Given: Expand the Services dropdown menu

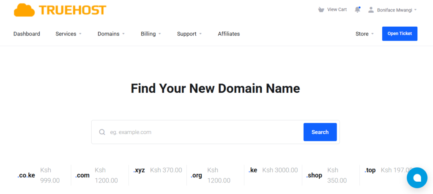Looking at the screenshot, I should point(68,34).
